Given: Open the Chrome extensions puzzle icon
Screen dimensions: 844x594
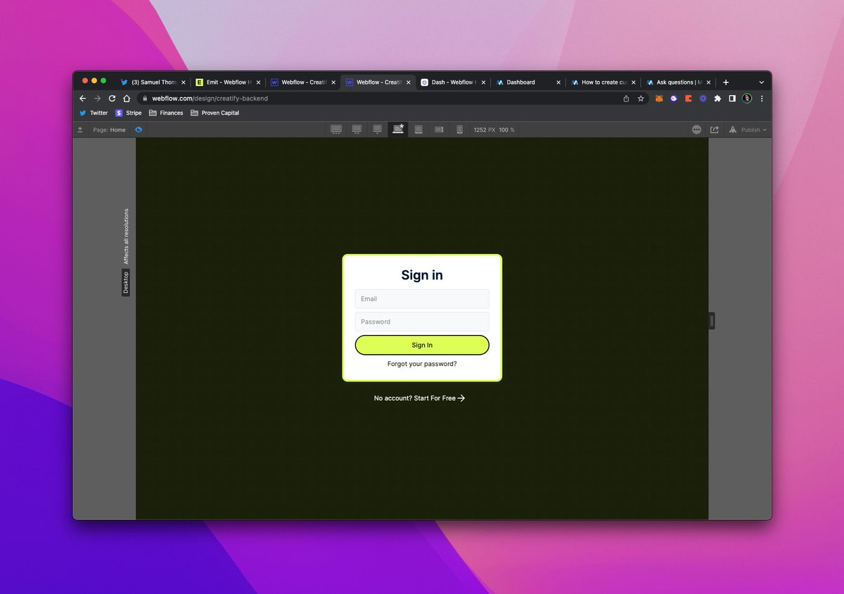Looking at the screenshot, I should pyautogui.click(x=717, y=99).
